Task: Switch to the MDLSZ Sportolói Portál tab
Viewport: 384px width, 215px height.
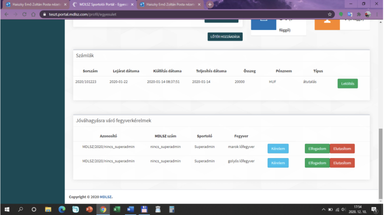Action: (x=101, y=4)
